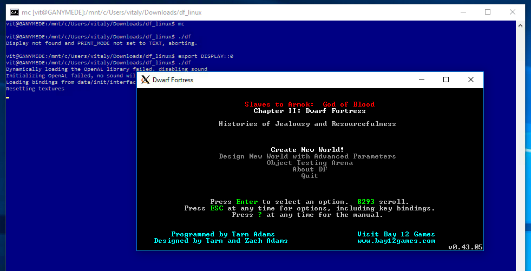Click the Loading bindings from data/init line

click(x=71, y=82)
